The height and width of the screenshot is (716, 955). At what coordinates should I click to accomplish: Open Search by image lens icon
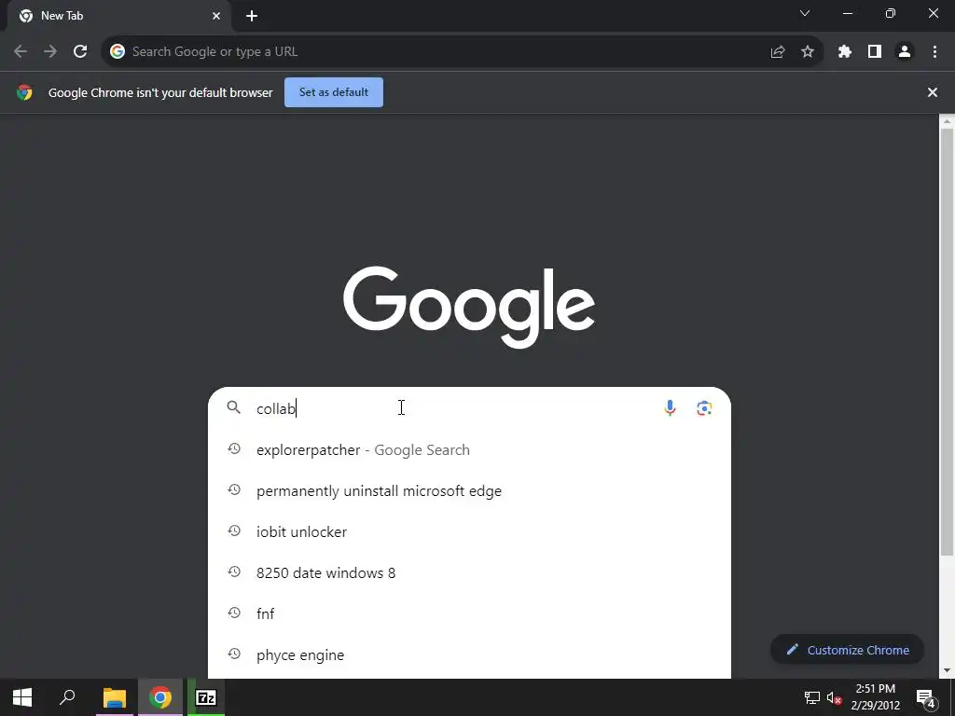click(x=704, y=408)
